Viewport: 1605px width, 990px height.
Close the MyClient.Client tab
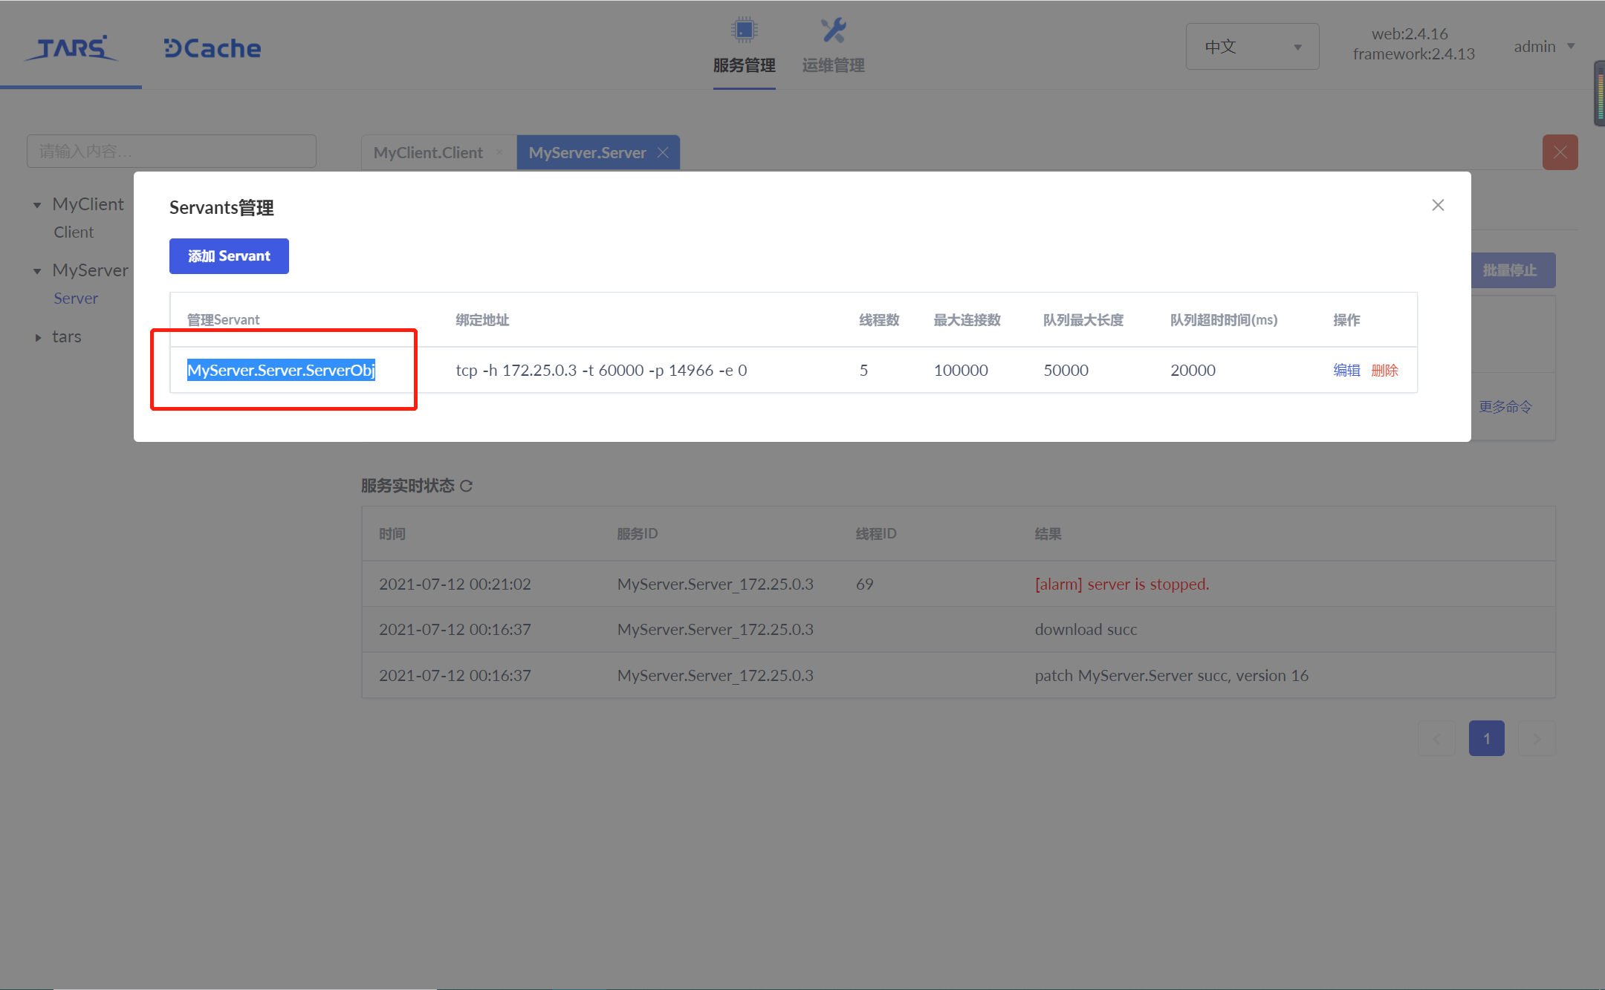[x=499, y=152]
